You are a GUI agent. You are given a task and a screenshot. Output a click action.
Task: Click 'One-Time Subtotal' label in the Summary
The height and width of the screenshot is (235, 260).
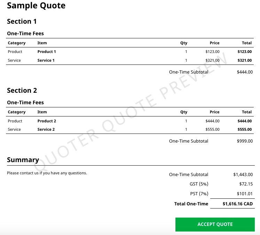189,175
